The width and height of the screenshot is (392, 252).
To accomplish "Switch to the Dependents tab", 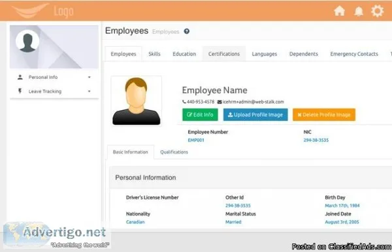I will [304, 54].
